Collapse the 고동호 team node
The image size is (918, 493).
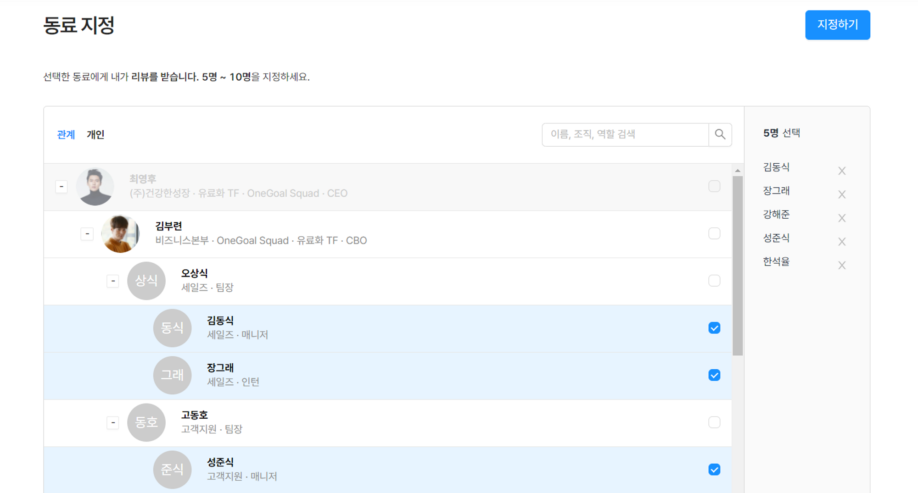point(113,422)
